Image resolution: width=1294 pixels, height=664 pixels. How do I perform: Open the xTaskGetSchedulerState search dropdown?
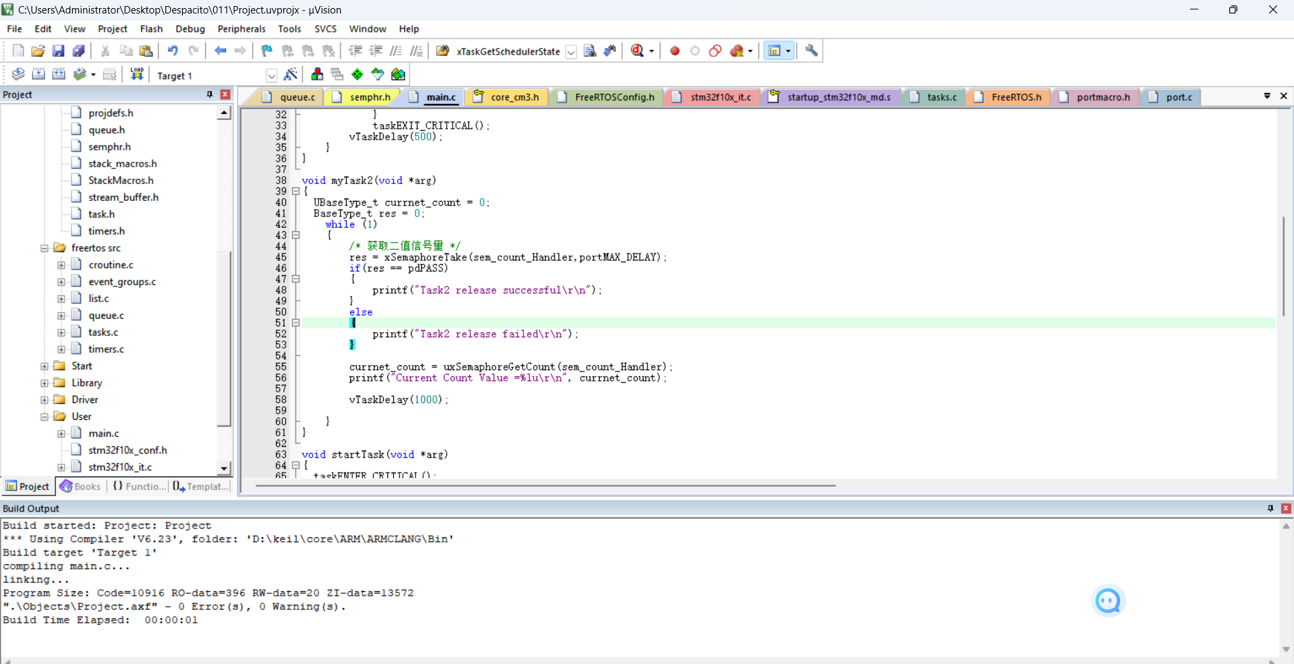(571, 52)
